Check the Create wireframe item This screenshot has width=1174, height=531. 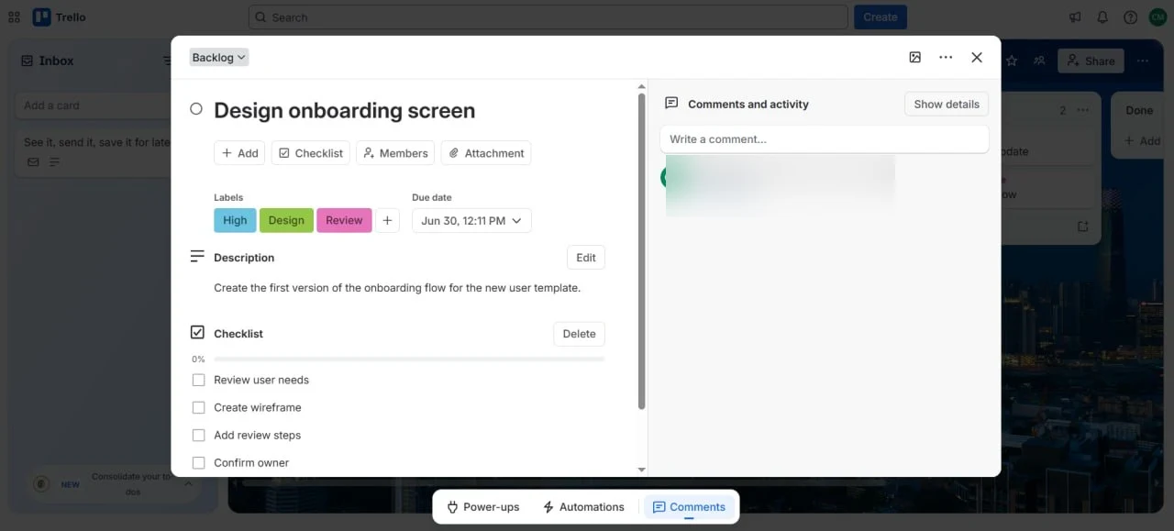[x=198, y=407]
